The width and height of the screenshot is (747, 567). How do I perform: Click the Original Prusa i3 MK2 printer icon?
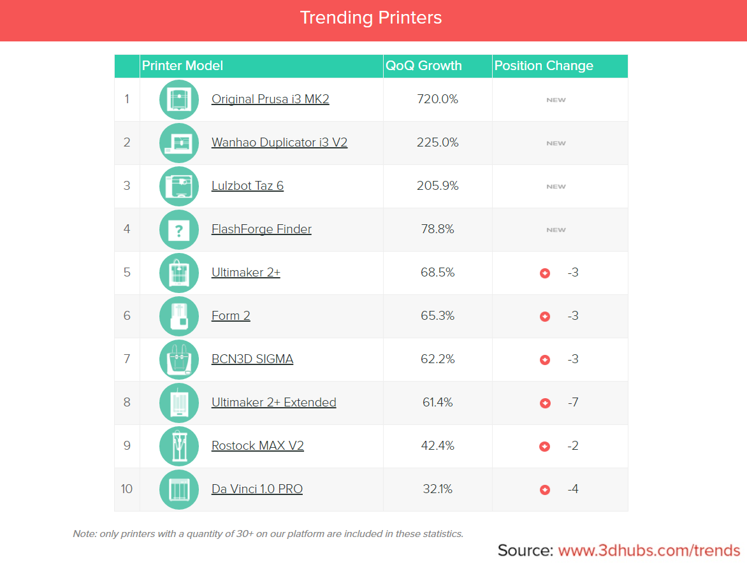(x=179, y=99)
